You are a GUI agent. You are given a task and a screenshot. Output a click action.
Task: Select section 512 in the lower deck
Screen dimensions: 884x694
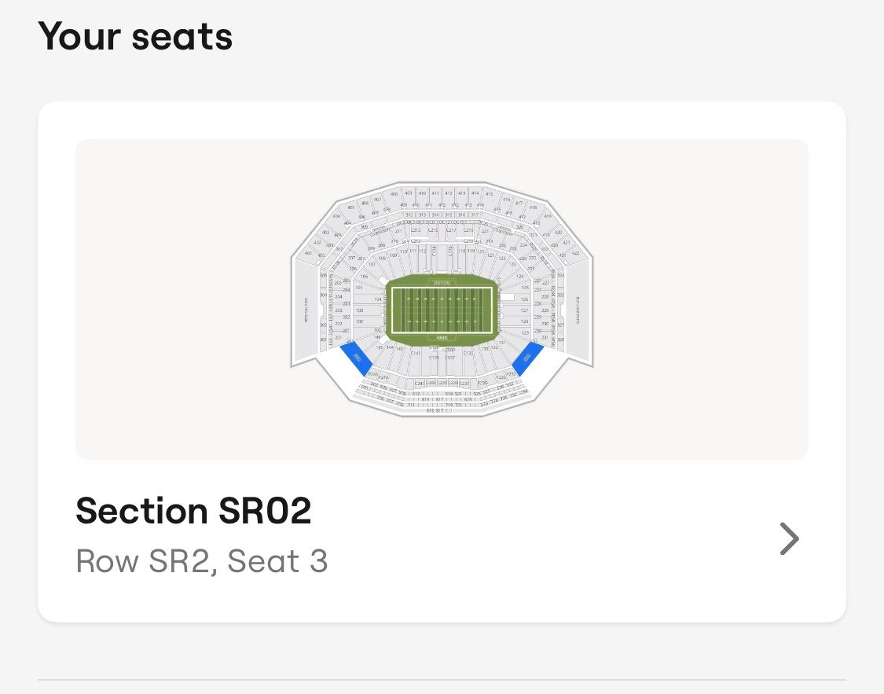416,393
